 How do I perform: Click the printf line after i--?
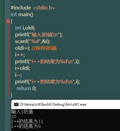pos(47,82)
